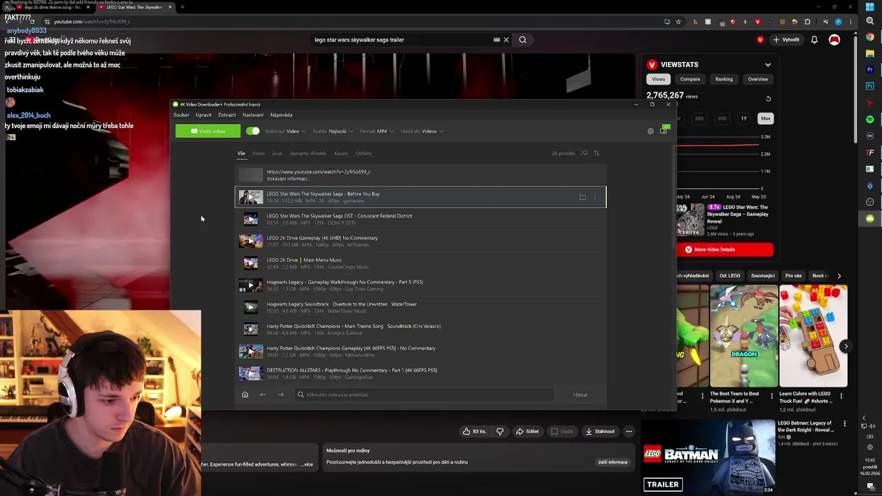The image size is (882, 496).
Task: Select the 1Y range in ViewStats
Action: 743,118
